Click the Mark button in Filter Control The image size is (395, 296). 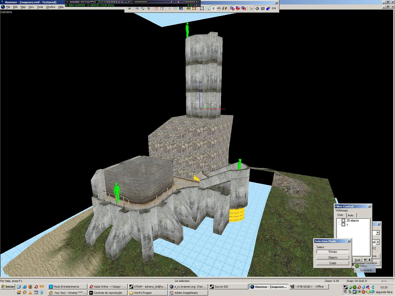coord(357,260)
